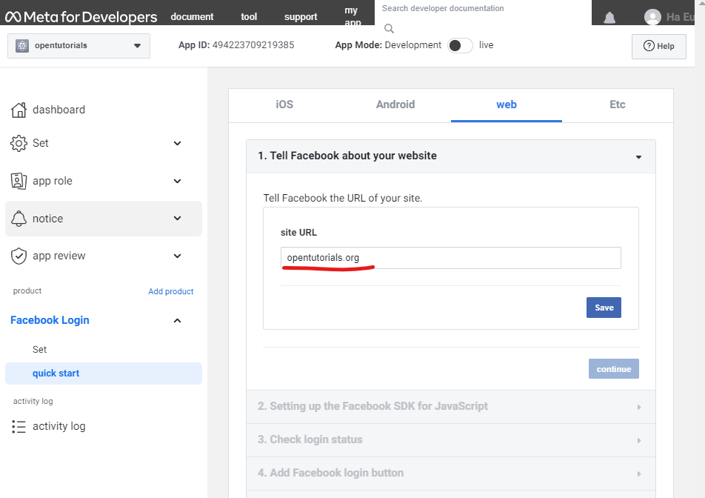Image resolution: width=705 pixels, height=498 pixels.
Task: Click the Meta for Developers logo
Action: click(x=81, y=17)
